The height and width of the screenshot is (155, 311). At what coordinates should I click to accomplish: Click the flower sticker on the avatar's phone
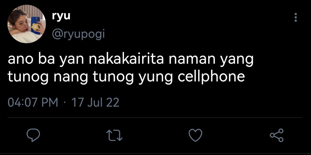coord(35,27)
